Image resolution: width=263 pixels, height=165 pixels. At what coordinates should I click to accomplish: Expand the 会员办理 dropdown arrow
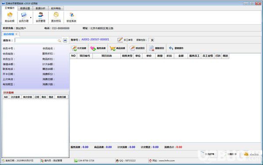[x=31, y=17]
